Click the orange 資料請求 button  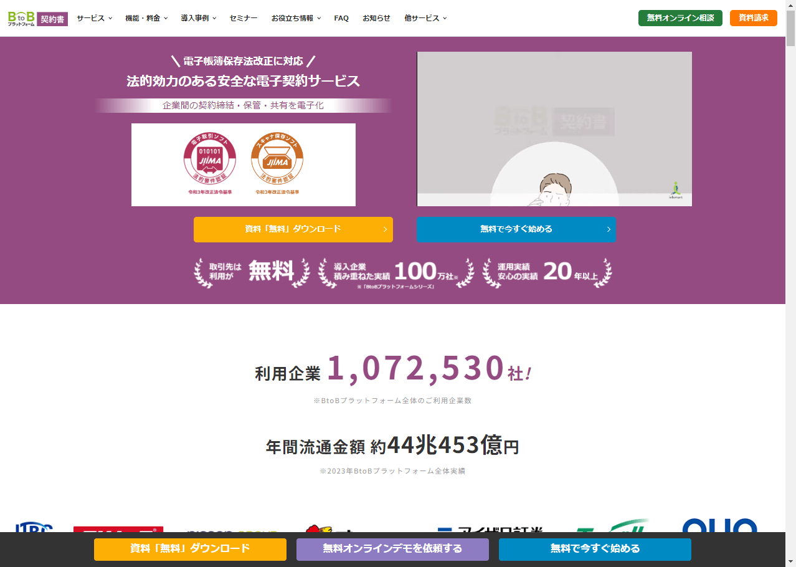click(x=753, y=18)
